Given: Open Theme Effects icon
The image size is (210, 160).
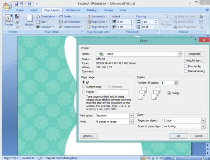Looking at the screenshot, I should click(18, 27).
